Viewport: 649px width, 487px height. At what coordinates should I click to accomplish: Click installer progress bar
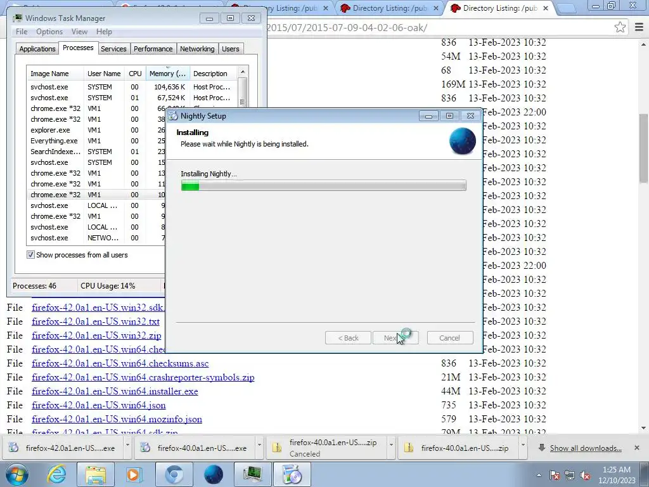324,186
